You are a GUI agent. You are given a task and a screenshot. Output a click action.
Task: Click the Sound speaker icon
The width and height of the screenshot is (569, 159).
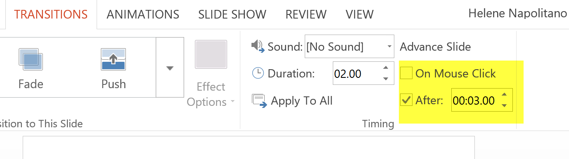click(258, 46)
